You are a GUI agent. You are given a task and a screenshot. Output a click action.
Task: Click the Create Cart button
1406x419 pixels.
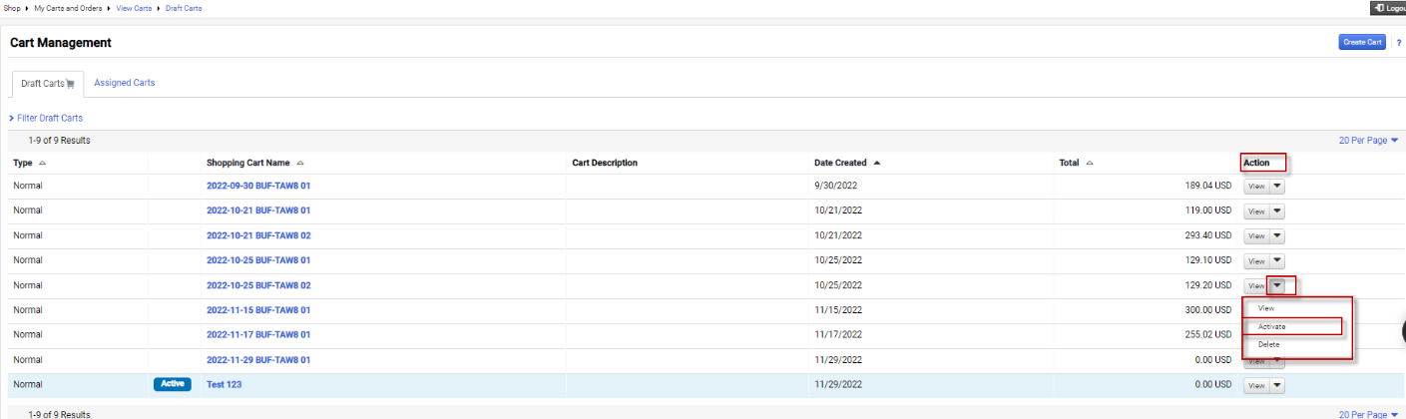(x=1361, y=42)
